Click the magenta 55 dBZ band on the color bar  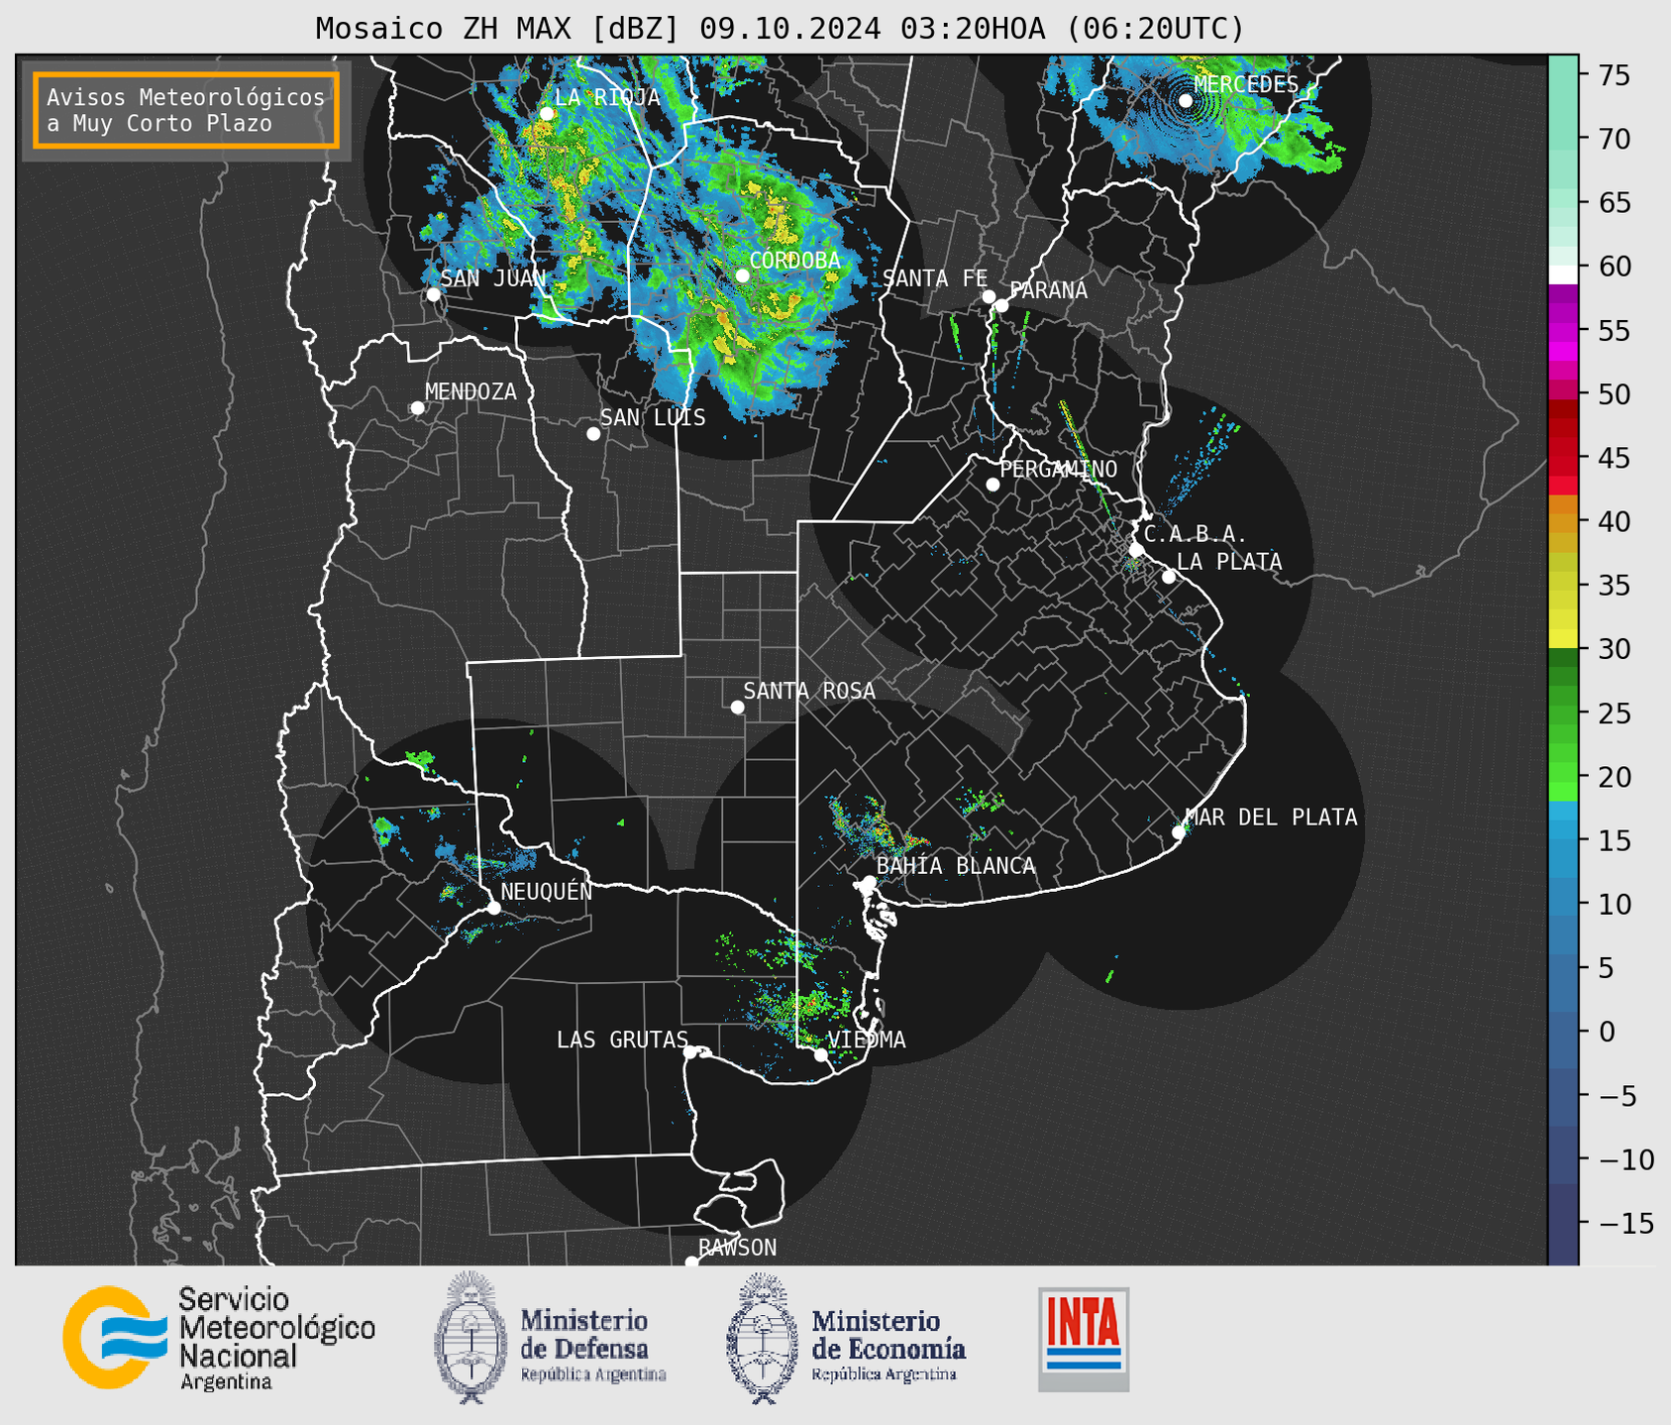tap(1563, 330)
